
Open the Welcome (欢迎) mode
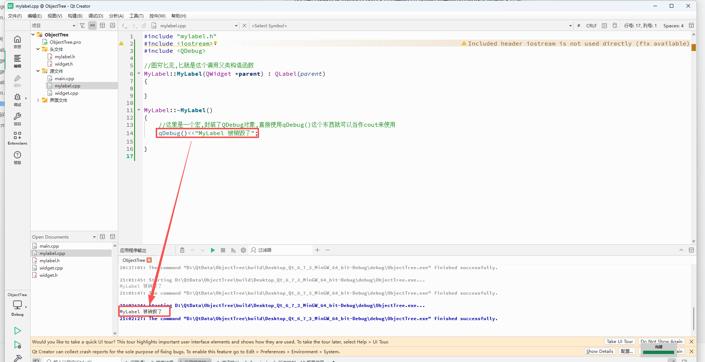(x=17, y=42)
